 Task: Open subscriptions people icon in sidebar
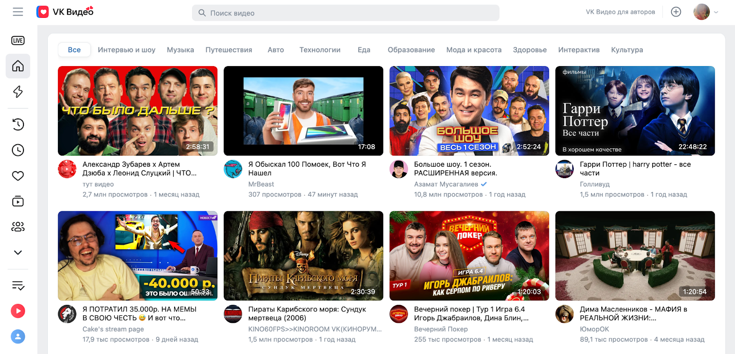[x=18, y=227]
